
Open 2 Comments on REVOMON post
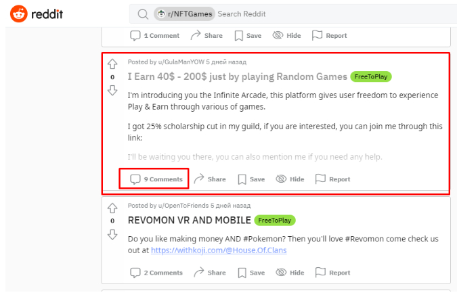(x=156, y=273)
